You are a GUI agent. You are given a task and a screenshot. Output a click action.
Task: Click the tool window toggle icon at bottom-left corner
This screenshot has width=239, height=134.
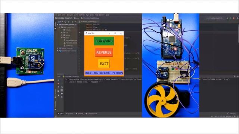pyautogui.click(x=56, y=117)
